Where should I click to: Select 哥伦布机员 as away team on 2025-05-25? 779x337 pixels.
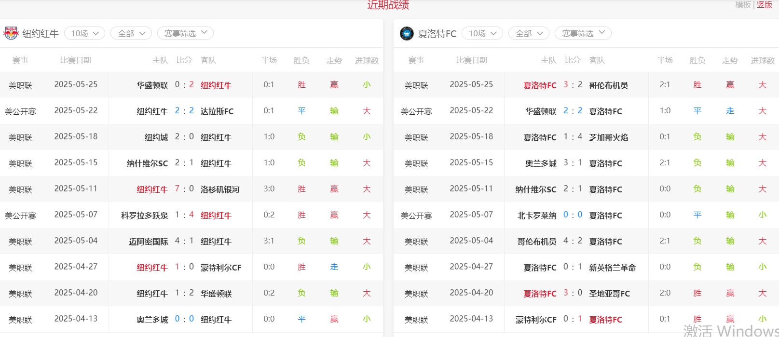[x=608, y=85]
